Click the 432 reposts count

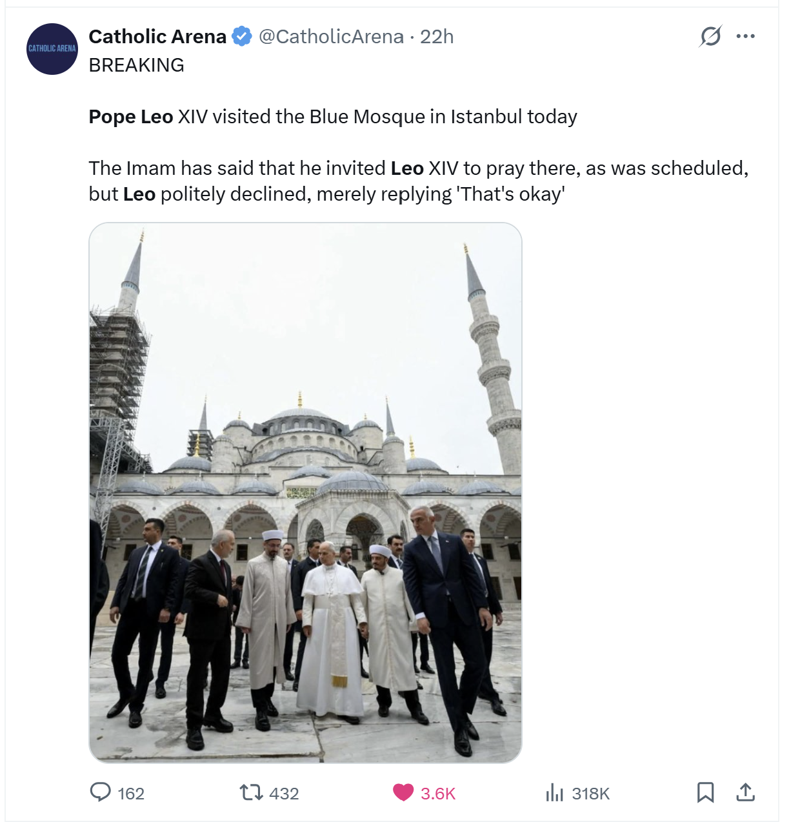coord(284,794)
